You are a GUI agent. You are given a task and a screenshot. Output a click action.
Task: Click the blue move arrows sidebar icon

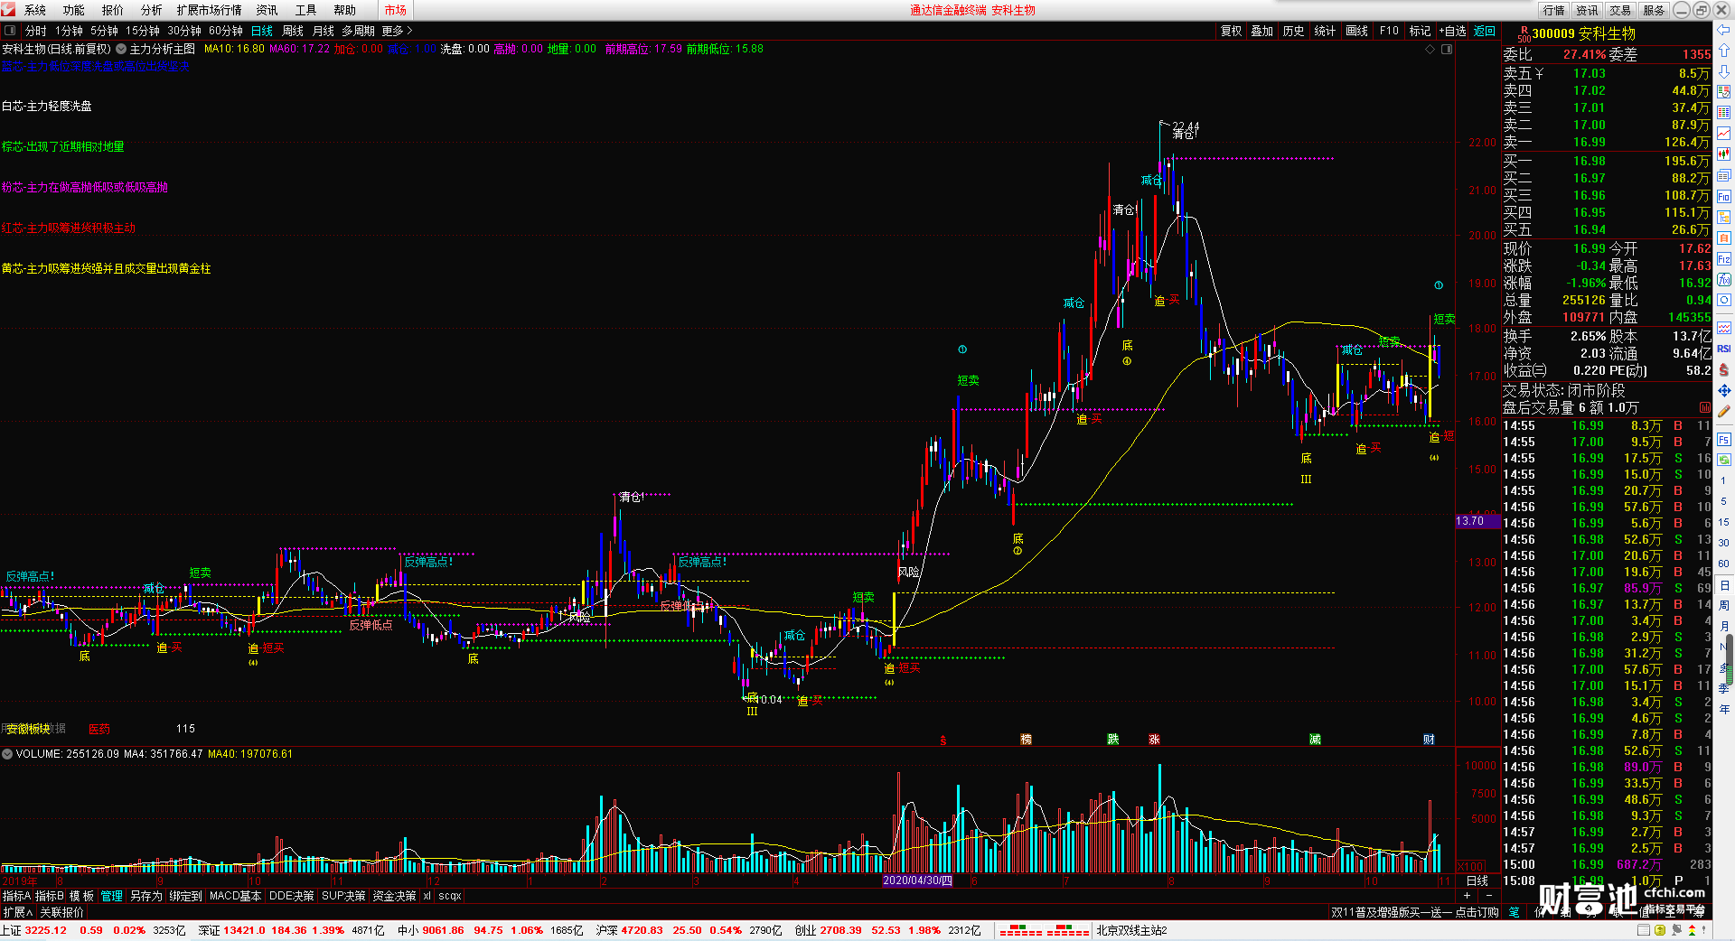click(x=1724, y=391)
